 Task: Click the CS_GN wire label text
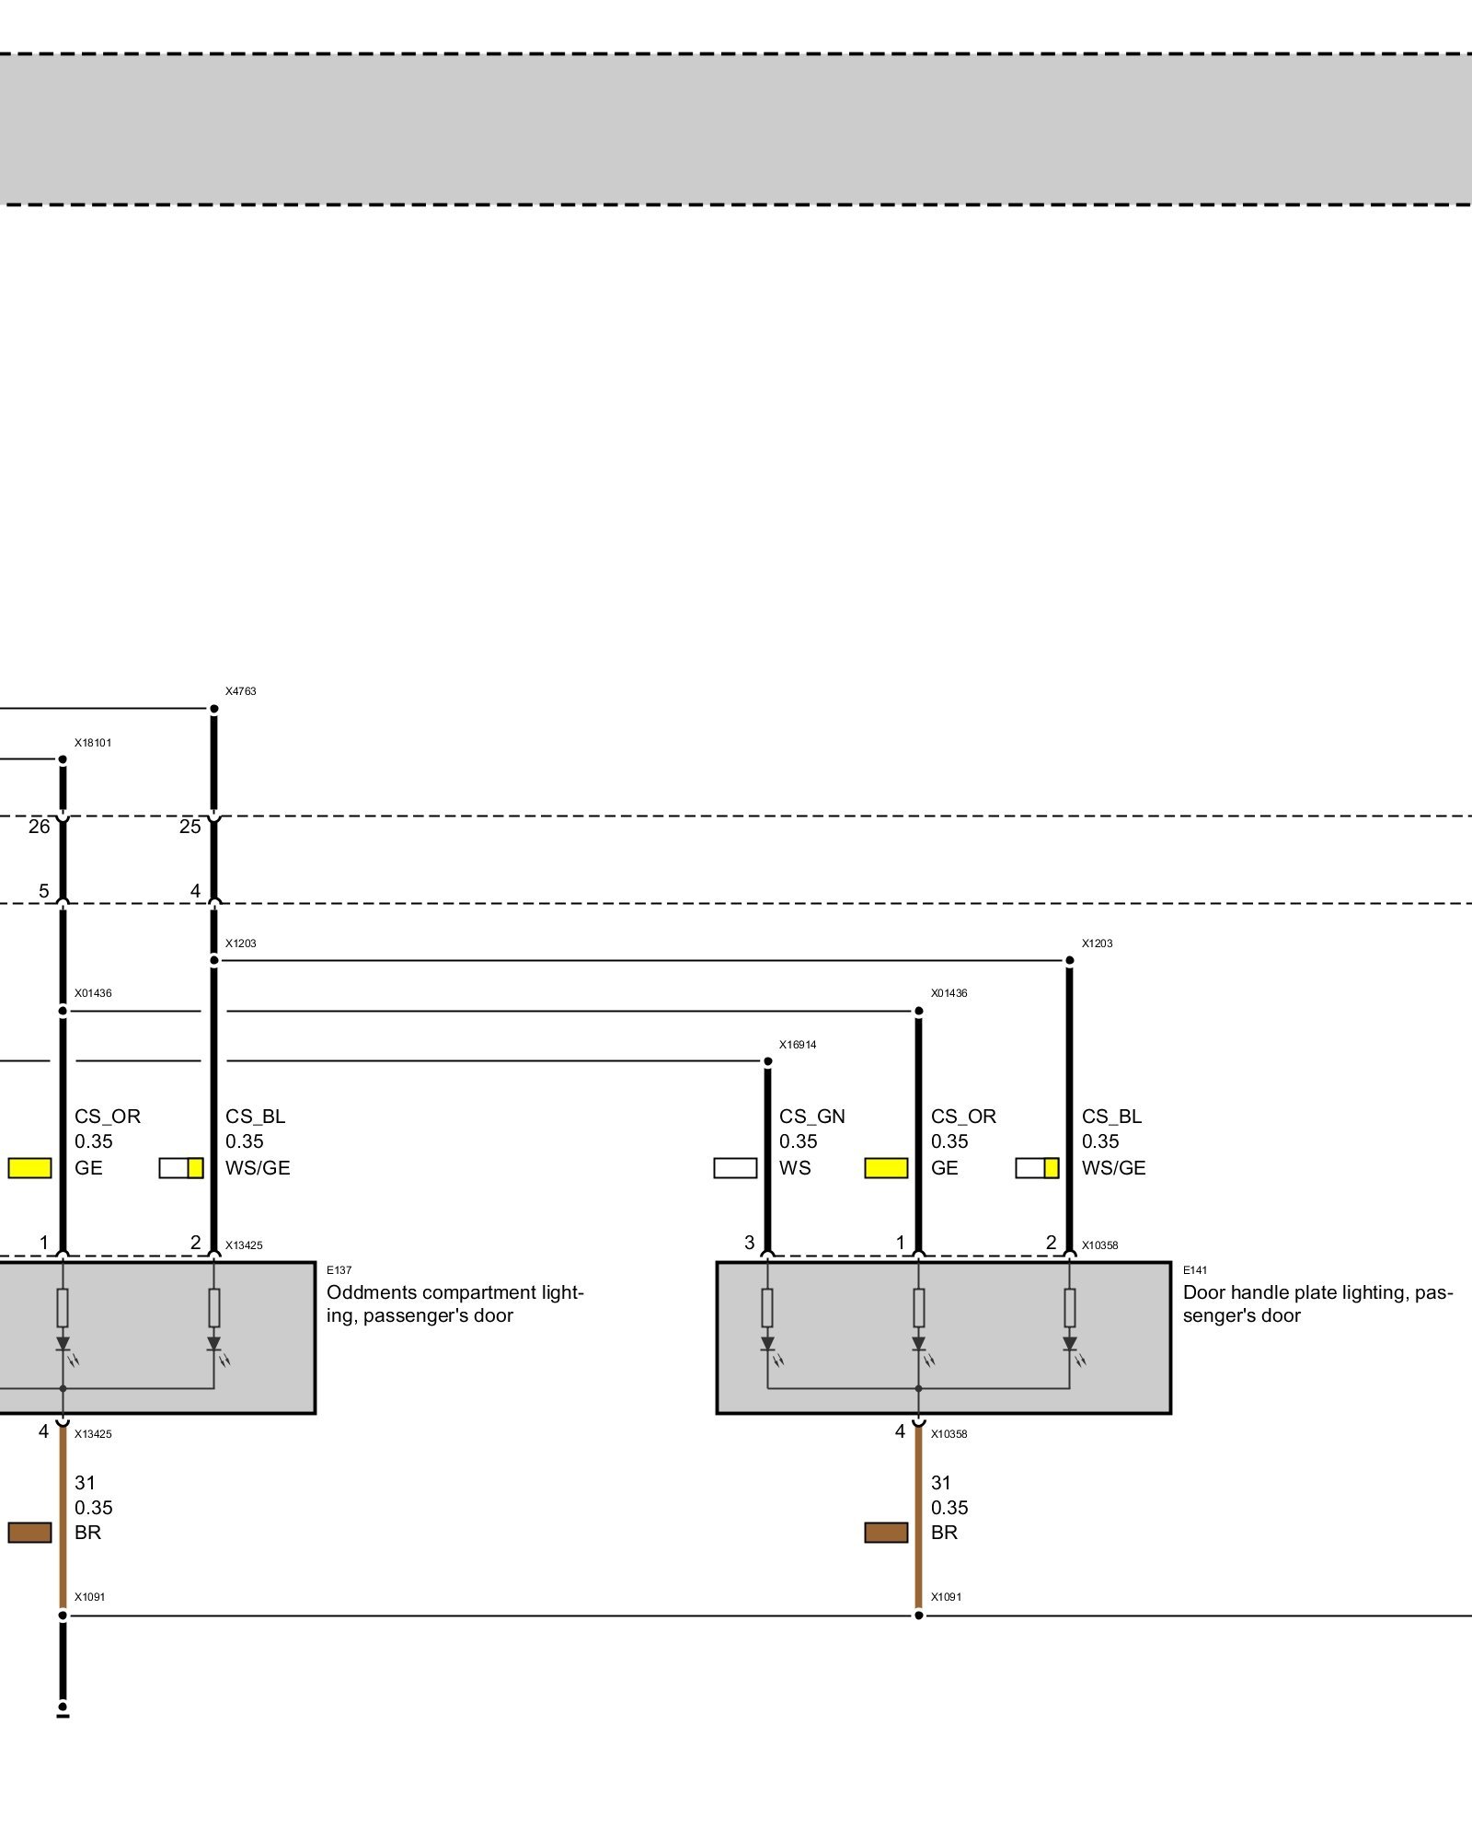[811, 1117]
